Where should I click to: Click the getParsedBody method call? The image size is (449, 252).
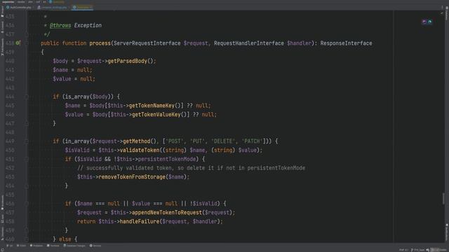pos(127,61)
